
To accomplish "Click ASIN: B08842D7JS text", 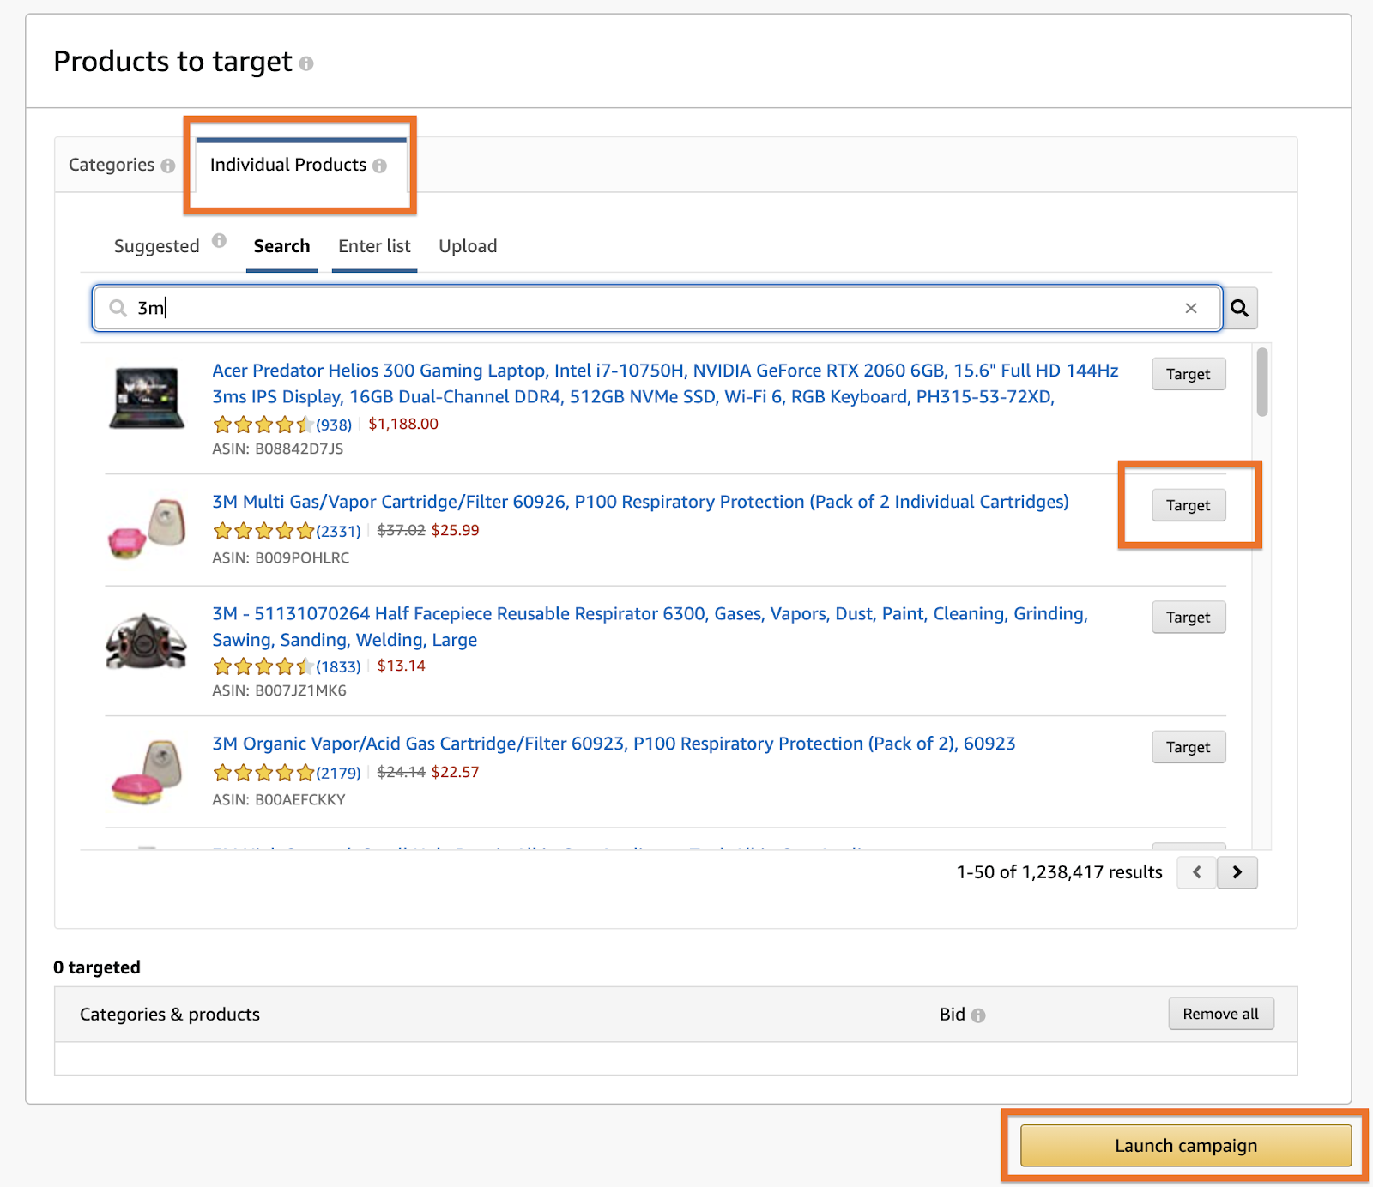I will [x=277, y=449].
